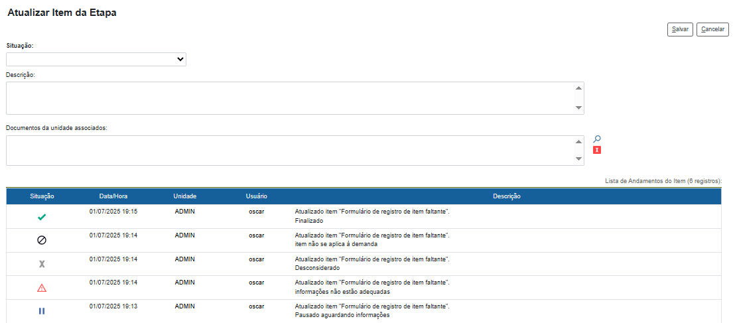The height and width of the screenshot is (323, 733).
Task: Open the Situação dropdown
Action: (x=96, y=60)
